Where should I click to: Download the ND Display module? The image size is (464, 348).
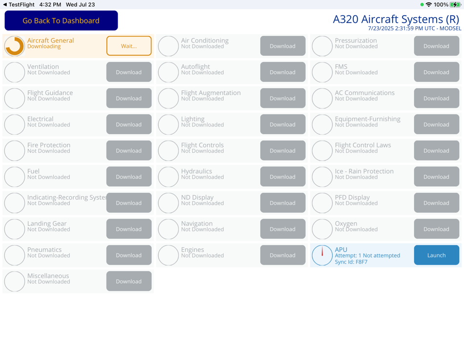click(x=283, y=203)
